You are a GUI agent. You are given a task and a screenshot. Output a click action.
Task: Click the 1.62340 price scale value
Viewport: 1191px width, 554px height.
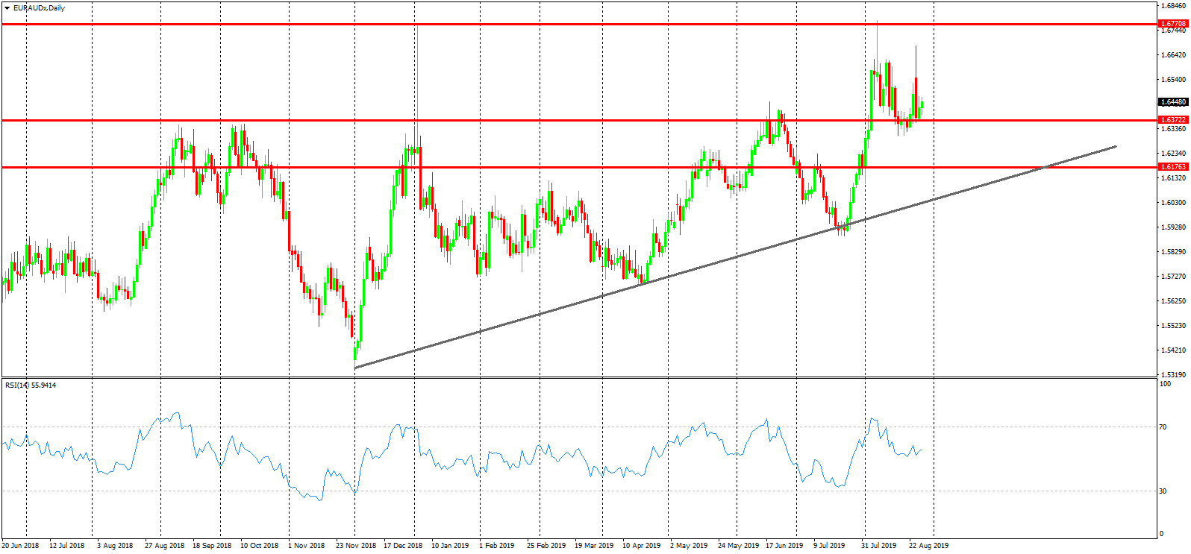[x=1173, y=154]
